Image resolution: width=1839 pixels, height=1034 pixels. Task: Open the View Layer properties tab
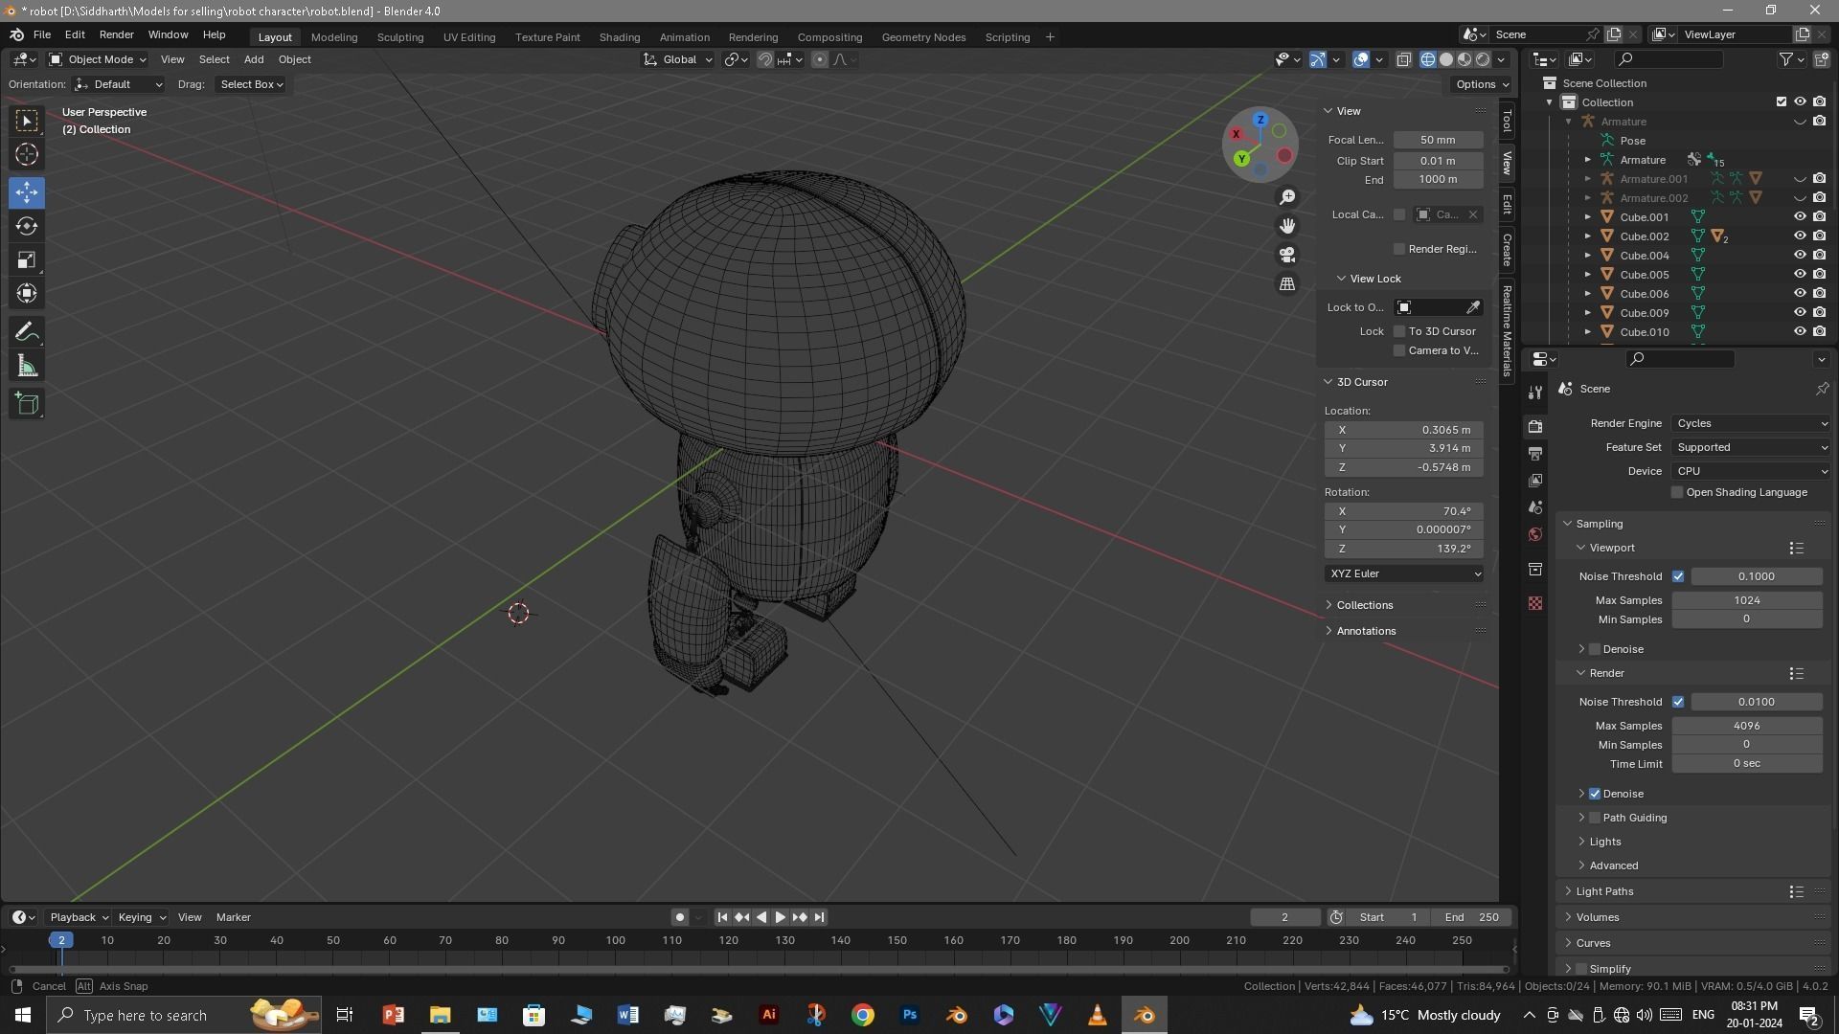1535,481
